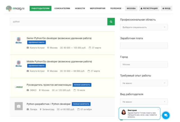The image size is (180, 122).
Task: Click briefcase icon next to ЭФКО
Action: click(28, 90)
